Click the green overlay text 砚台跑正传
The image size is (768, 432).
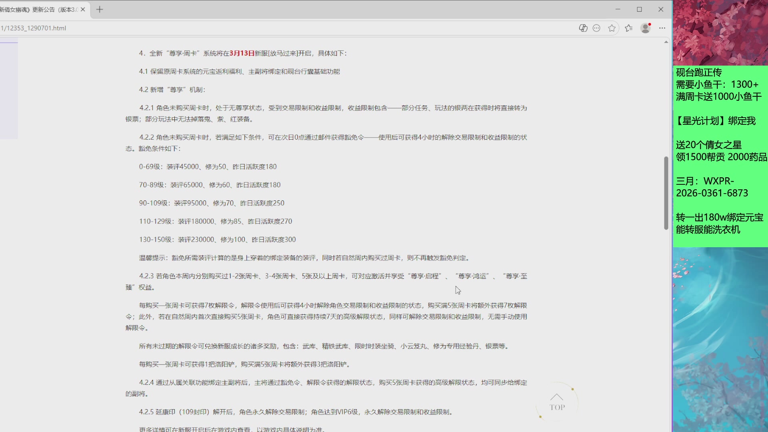coord(699,72)
